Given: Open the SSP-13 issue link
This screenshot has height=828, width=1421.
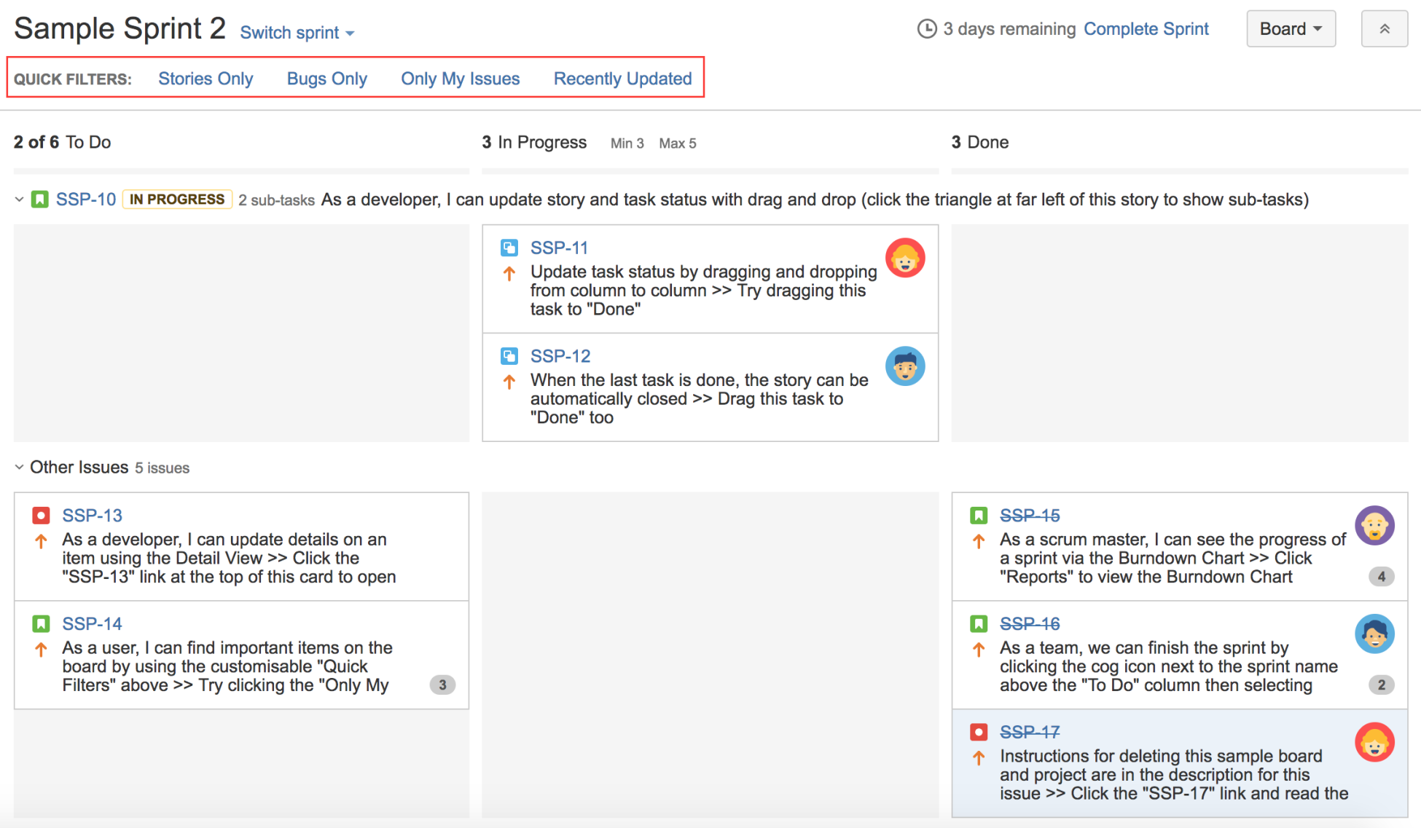Looking at the screenshot, I should click(92, 516).
